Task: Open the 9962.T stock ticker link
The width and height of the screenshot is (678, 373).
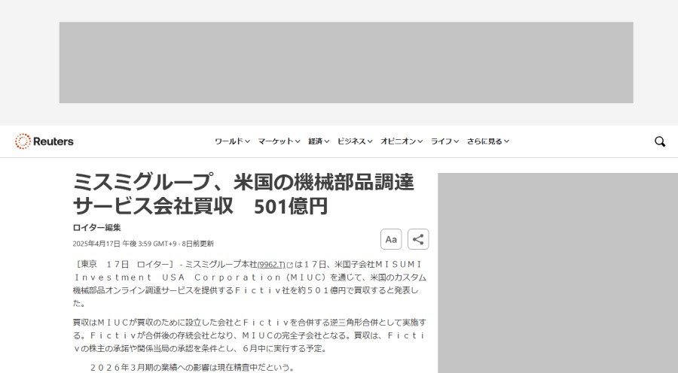Action: click(271, 265)
